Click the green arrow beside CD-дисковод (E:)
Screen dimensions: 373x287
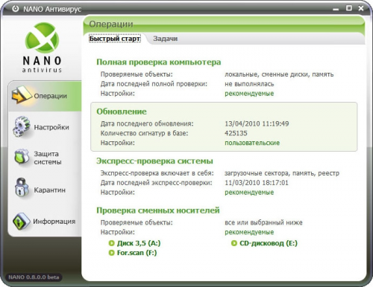coord(234,243)
